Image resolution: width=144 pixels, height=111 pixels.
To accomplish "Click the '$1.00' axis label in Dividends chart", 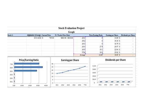I will pos(94,66).
